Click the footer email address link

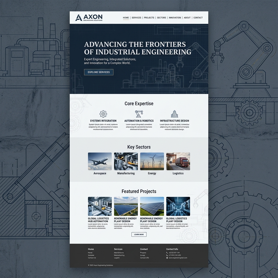point(178,258)
